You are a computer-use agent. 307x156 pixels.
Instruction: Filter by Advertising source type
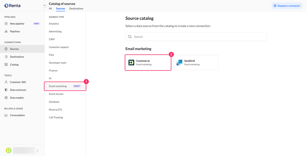coord(55,31)
